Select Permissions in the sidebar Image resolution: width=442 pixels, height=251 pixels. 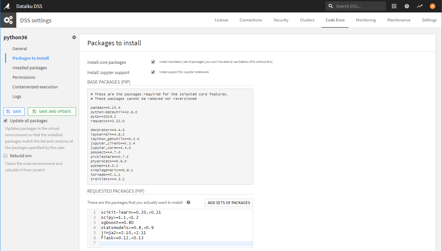pyautogui.click(x=24, y=77)
